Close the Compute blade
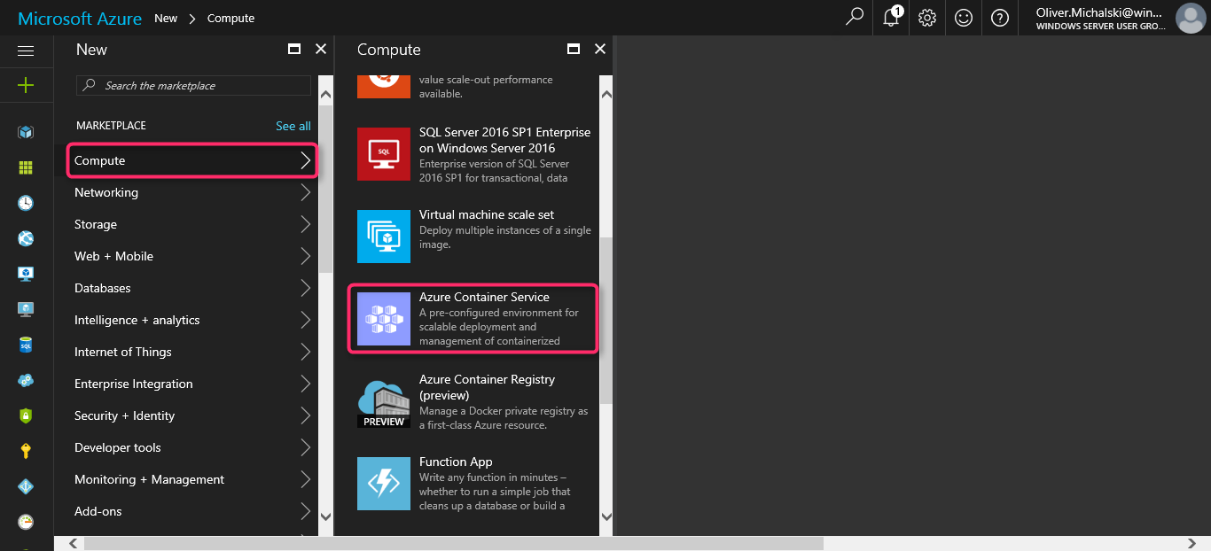Image resolution: width=1211 pixels, height=551 pixels. pos(600,50)
